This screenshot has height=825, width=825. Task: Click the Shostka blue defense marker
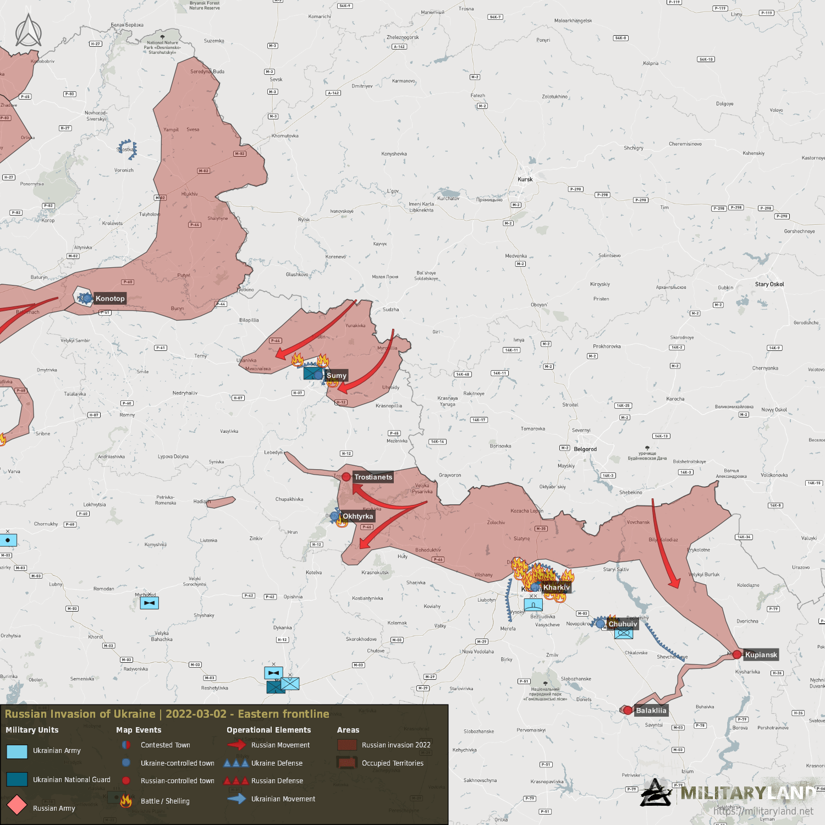[x=127, y=150]
